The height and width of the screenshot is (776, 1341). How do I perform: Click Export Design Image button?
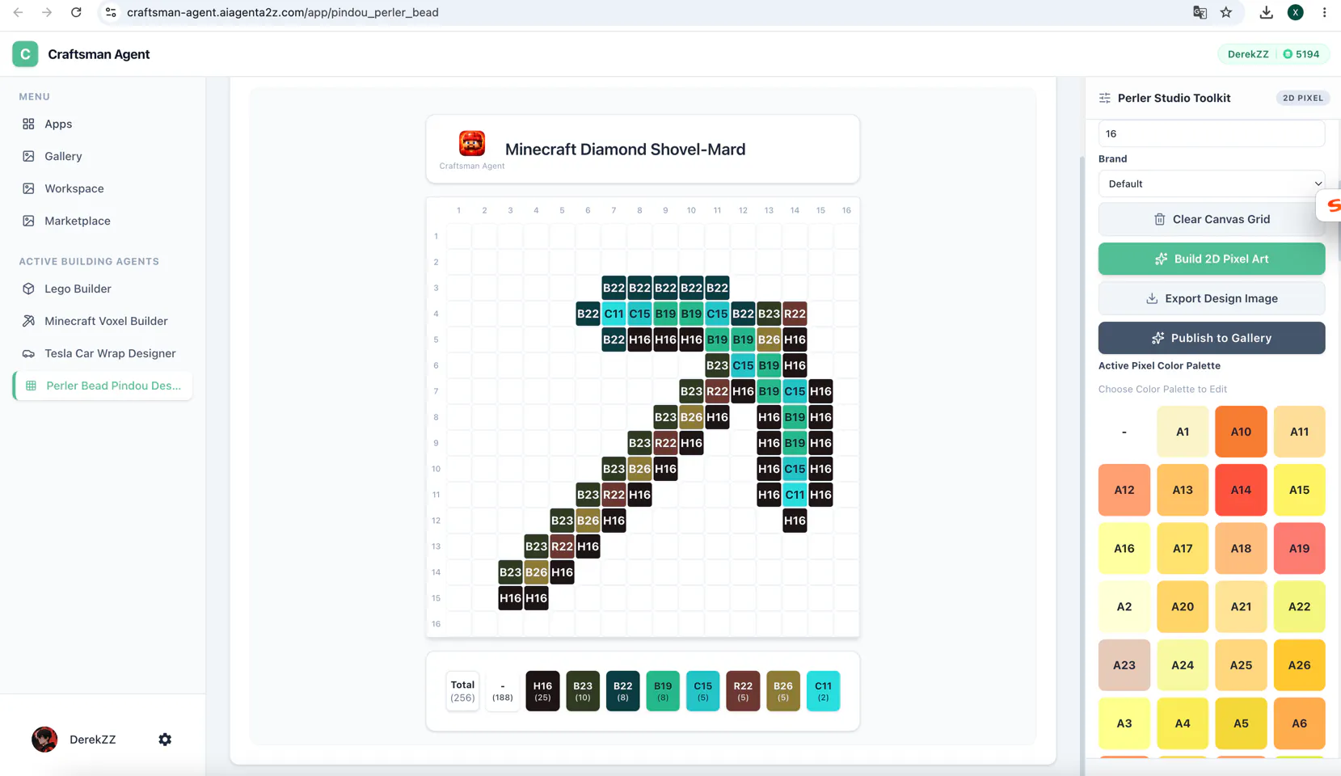pos(1212,298)
